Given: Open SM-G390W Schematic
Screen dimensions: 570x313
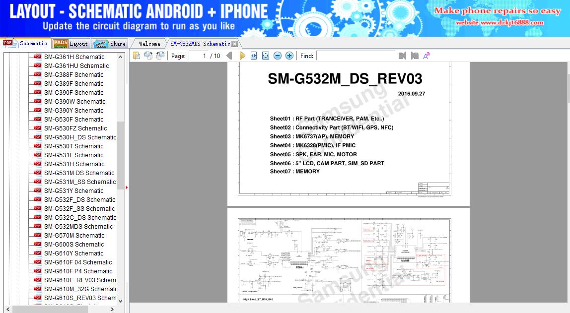Looking at the screenshot, I should [75, 102].
